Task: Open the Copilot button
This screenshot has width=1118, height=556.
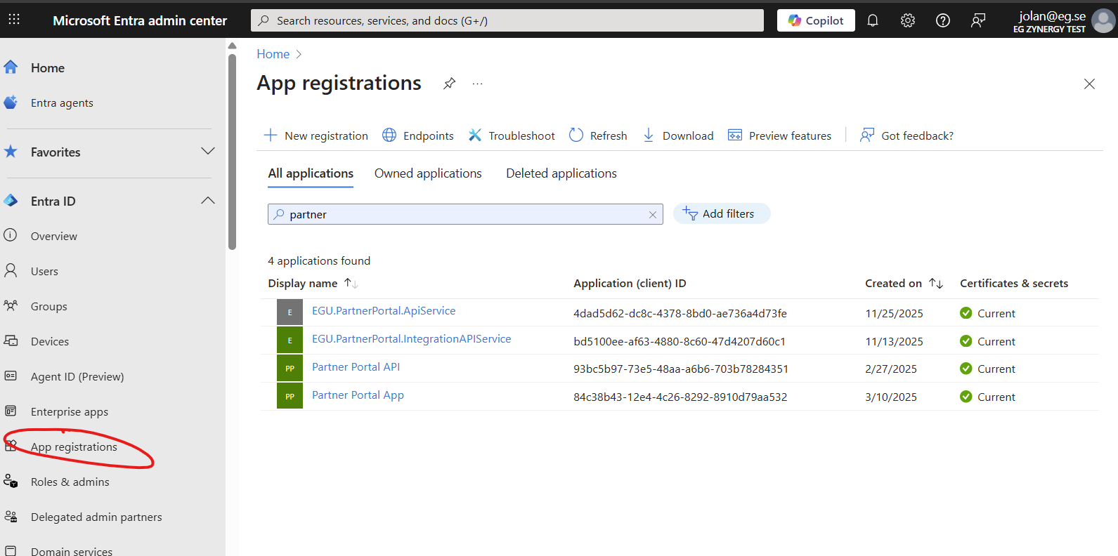Action: [x=816, y=20]
